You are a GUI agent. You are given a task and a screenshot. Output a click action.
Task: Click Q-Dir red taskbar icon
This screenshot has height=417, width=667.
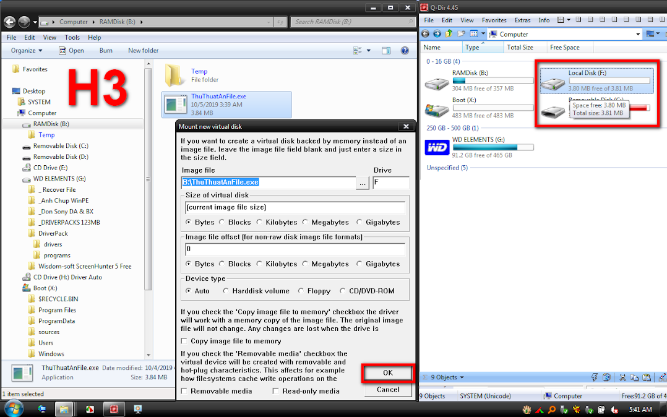tap(113, 410)
